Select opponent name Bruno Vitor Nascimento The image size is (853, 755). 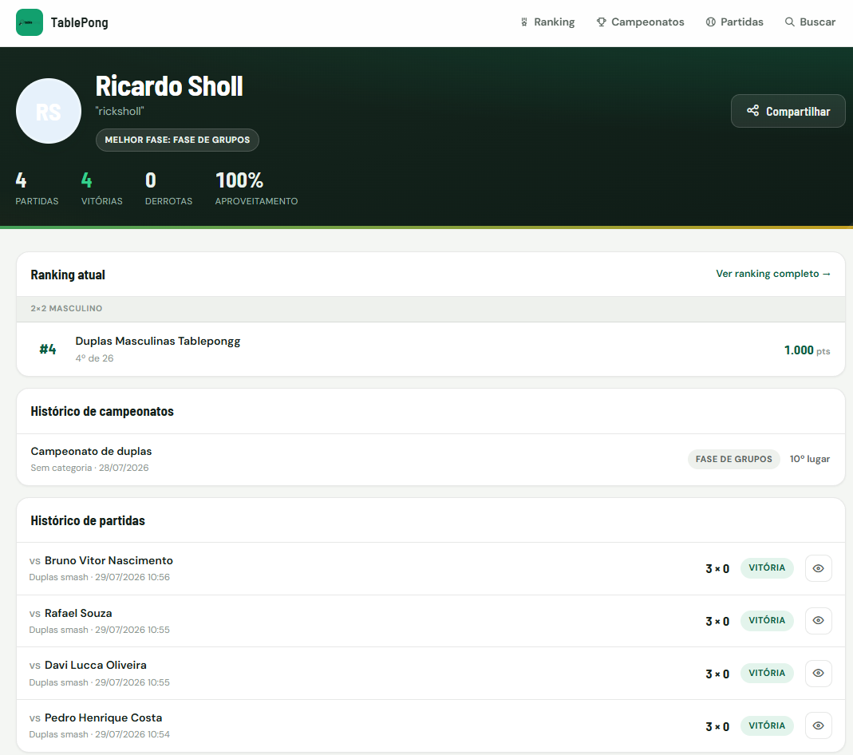click(x=109, y=561)
